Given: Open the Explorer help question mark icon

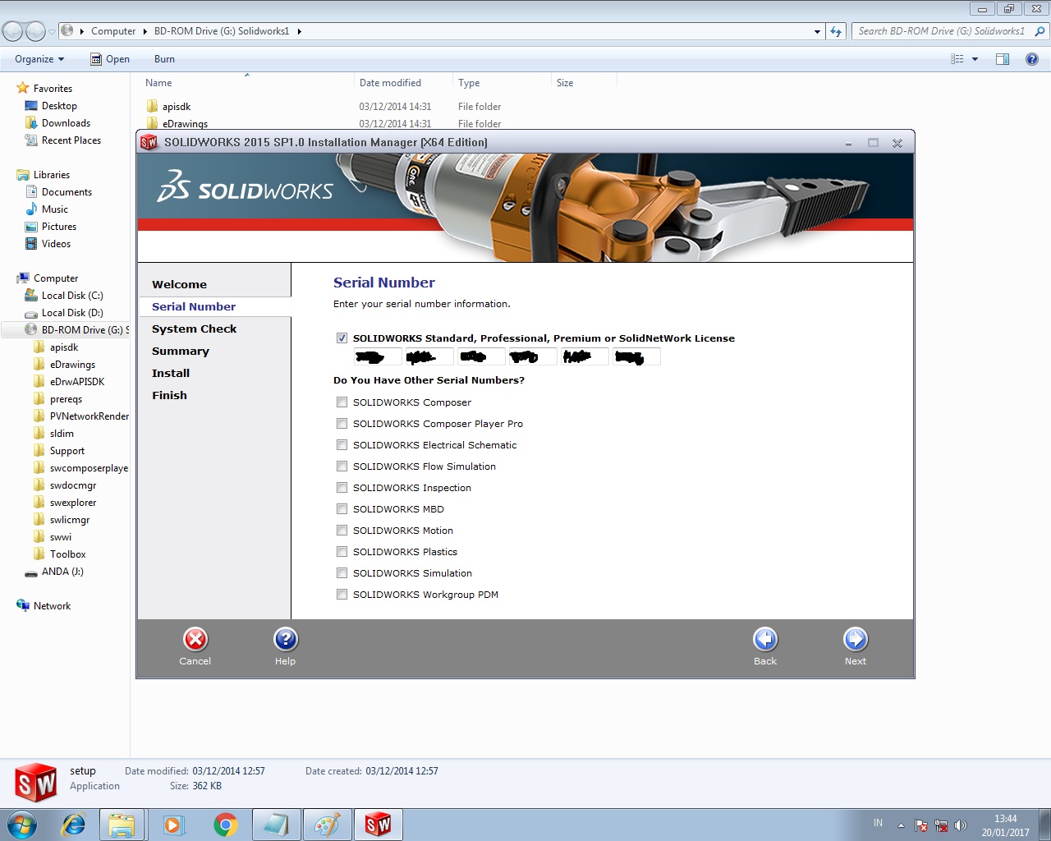Looking at the screenshot, I should point(1032,59).
